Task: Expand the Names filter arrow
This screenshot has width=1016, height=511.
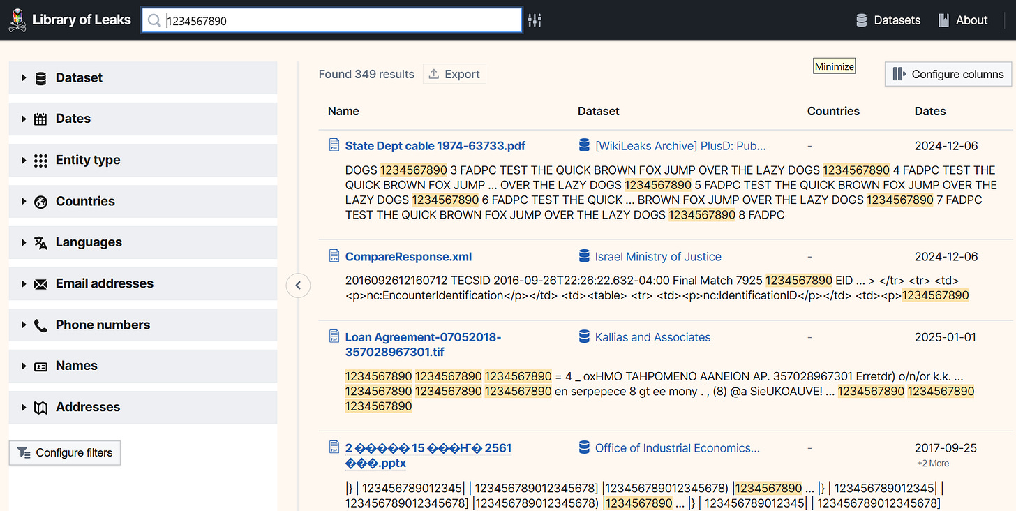Action: pyautogui.click(x=24, y=366)
